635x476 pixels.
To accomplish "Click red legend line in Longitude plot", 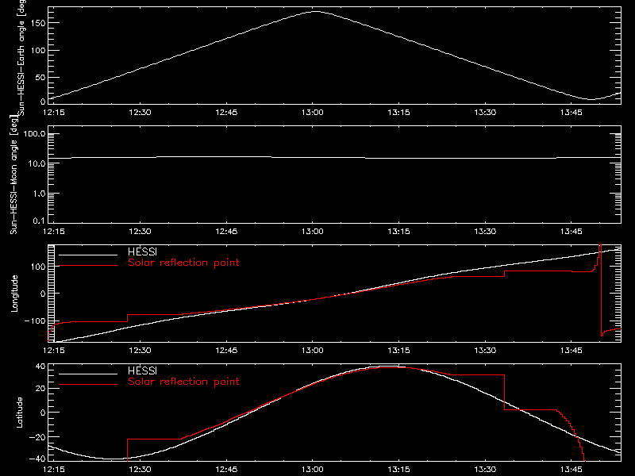I will click(x=88, y=266).
